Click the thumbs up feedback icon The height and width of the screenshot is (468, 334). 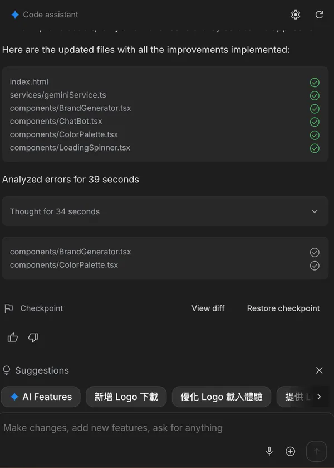[13, 337]
